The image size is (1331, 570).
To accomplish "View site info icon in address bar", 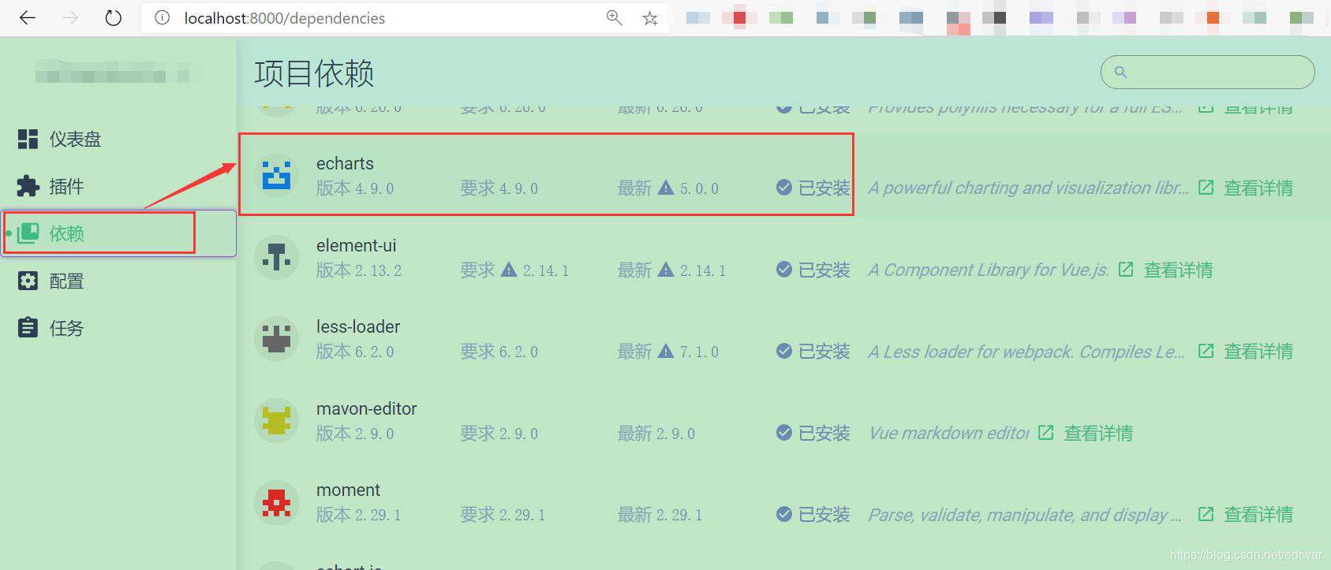I will click(162, 17).
